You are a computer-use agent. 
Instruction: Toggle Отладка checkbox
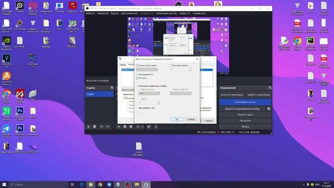137,78
